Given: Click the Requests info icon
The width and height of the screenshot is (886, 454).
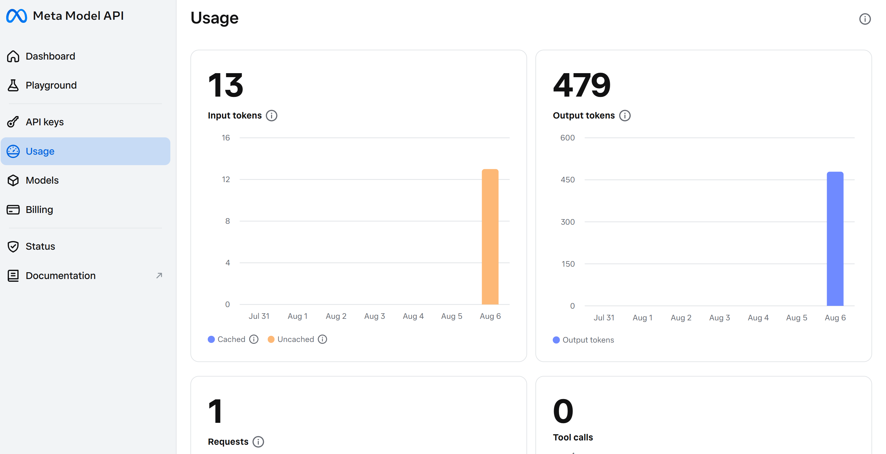Looking at the screenshot, I should pyautogui.click(x=258, y=442).
